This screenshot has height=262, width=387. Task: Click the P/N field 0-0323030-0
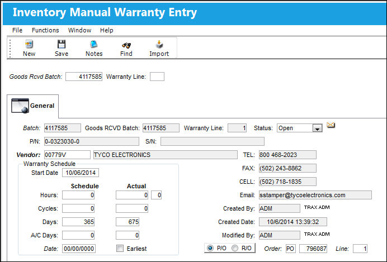point(92,141)
